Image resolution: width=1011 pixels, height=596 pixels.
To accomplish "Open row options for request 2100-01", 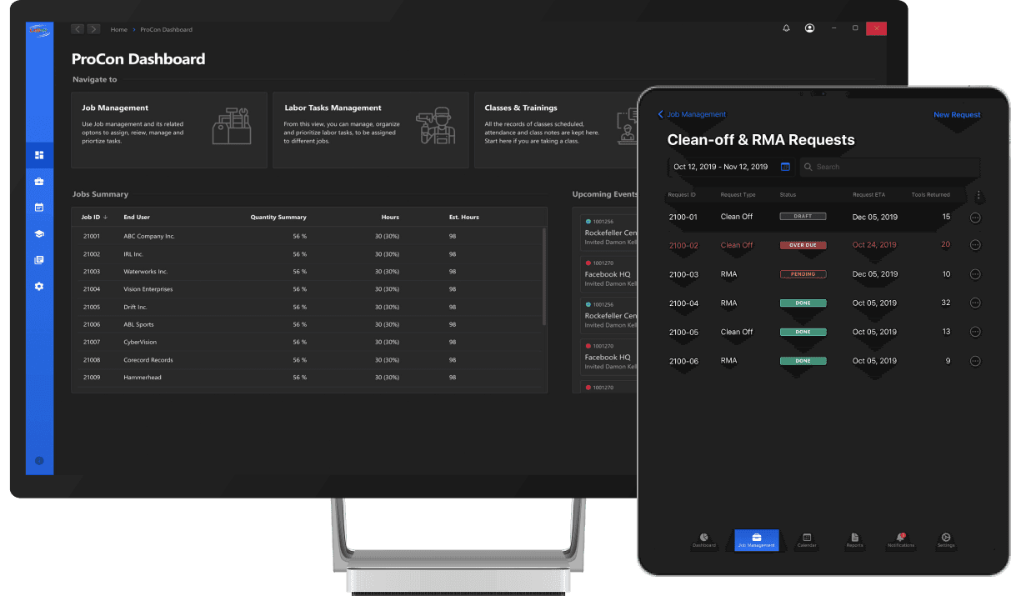I will pyautogui.click(x=975, y=218).
